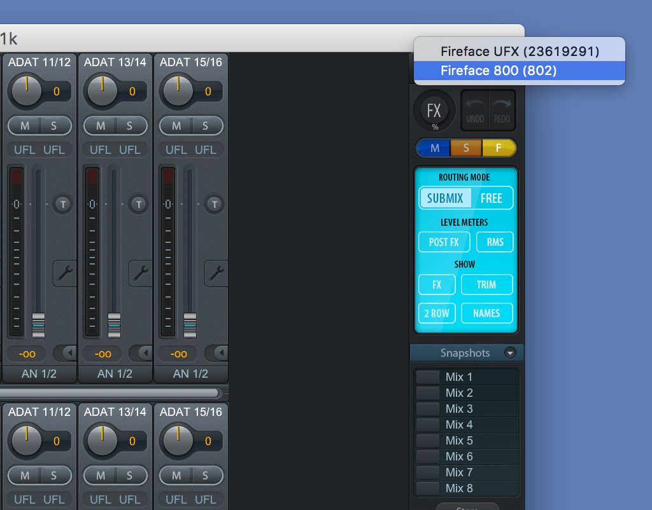Expand ADAT 11/12 channel with its arrow

64,353
